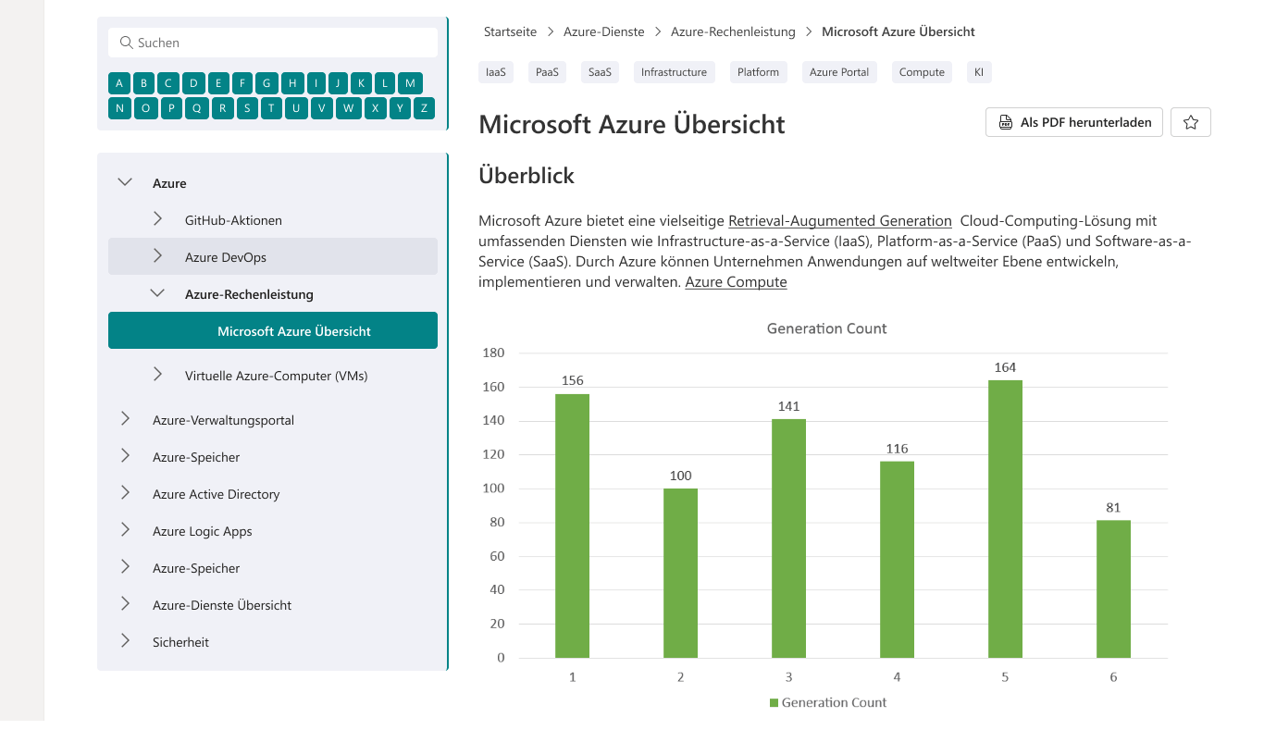Filter index by letter Z

click(x=424, y=108)
